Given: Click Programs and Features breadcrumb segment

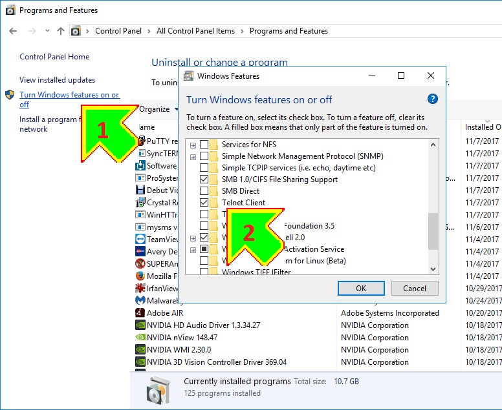Looking at the screenshot, I should pos(289,31).
